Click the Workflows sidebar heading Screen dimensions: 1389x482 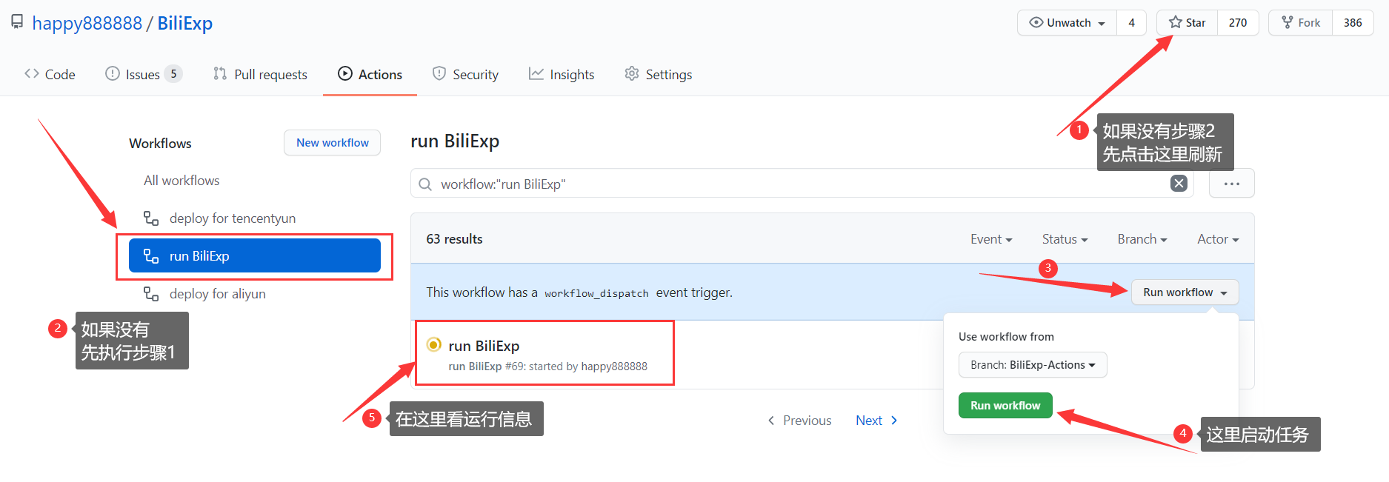pos(160,144)
